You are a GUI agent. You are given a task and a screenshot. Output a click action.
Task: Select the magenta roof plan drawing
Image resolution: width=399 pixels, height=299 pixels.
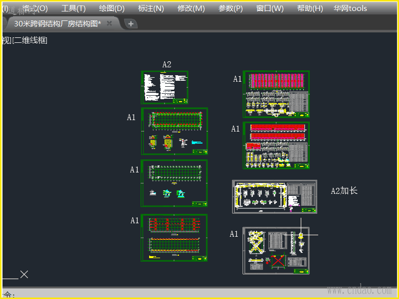276,81
